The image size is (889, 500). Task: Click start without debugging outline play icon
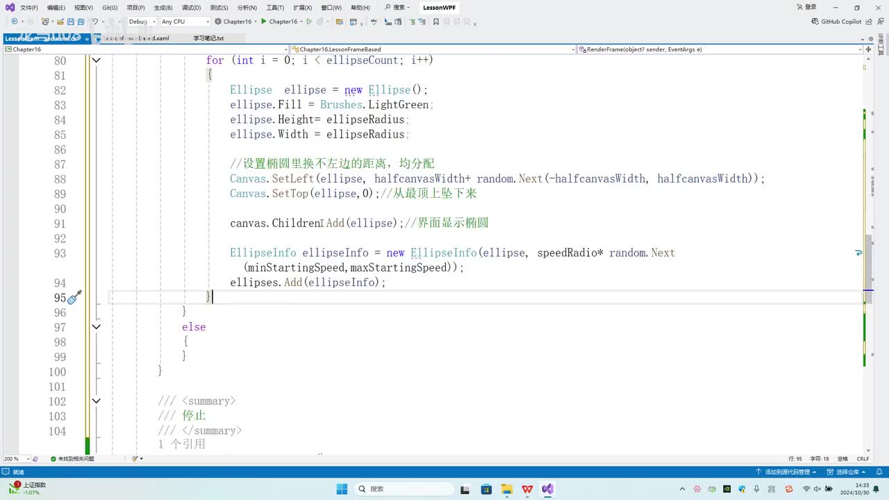[x=310, y=22]
